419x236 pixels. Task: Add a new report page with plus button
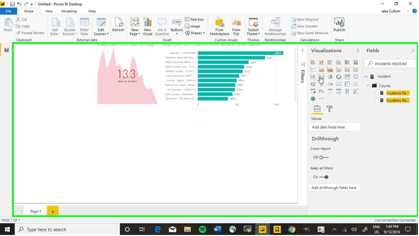tap(52, 211)
